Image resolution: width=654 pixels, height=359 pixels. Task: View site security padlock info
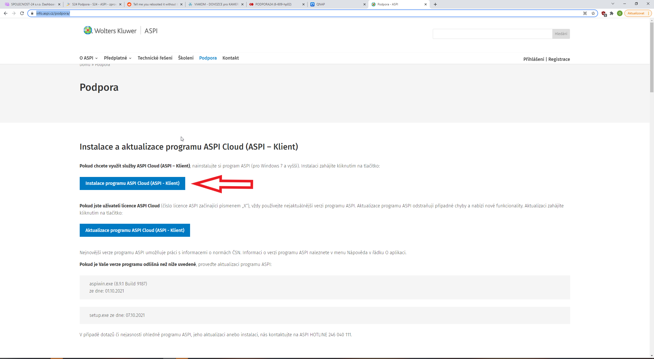click(32, 13)
